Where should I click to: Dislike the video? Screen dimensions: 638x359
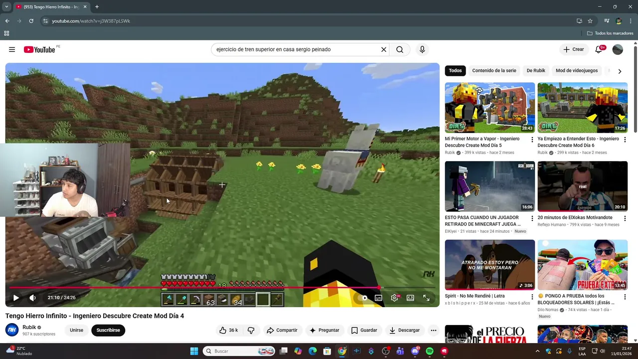tap(251, 330)
